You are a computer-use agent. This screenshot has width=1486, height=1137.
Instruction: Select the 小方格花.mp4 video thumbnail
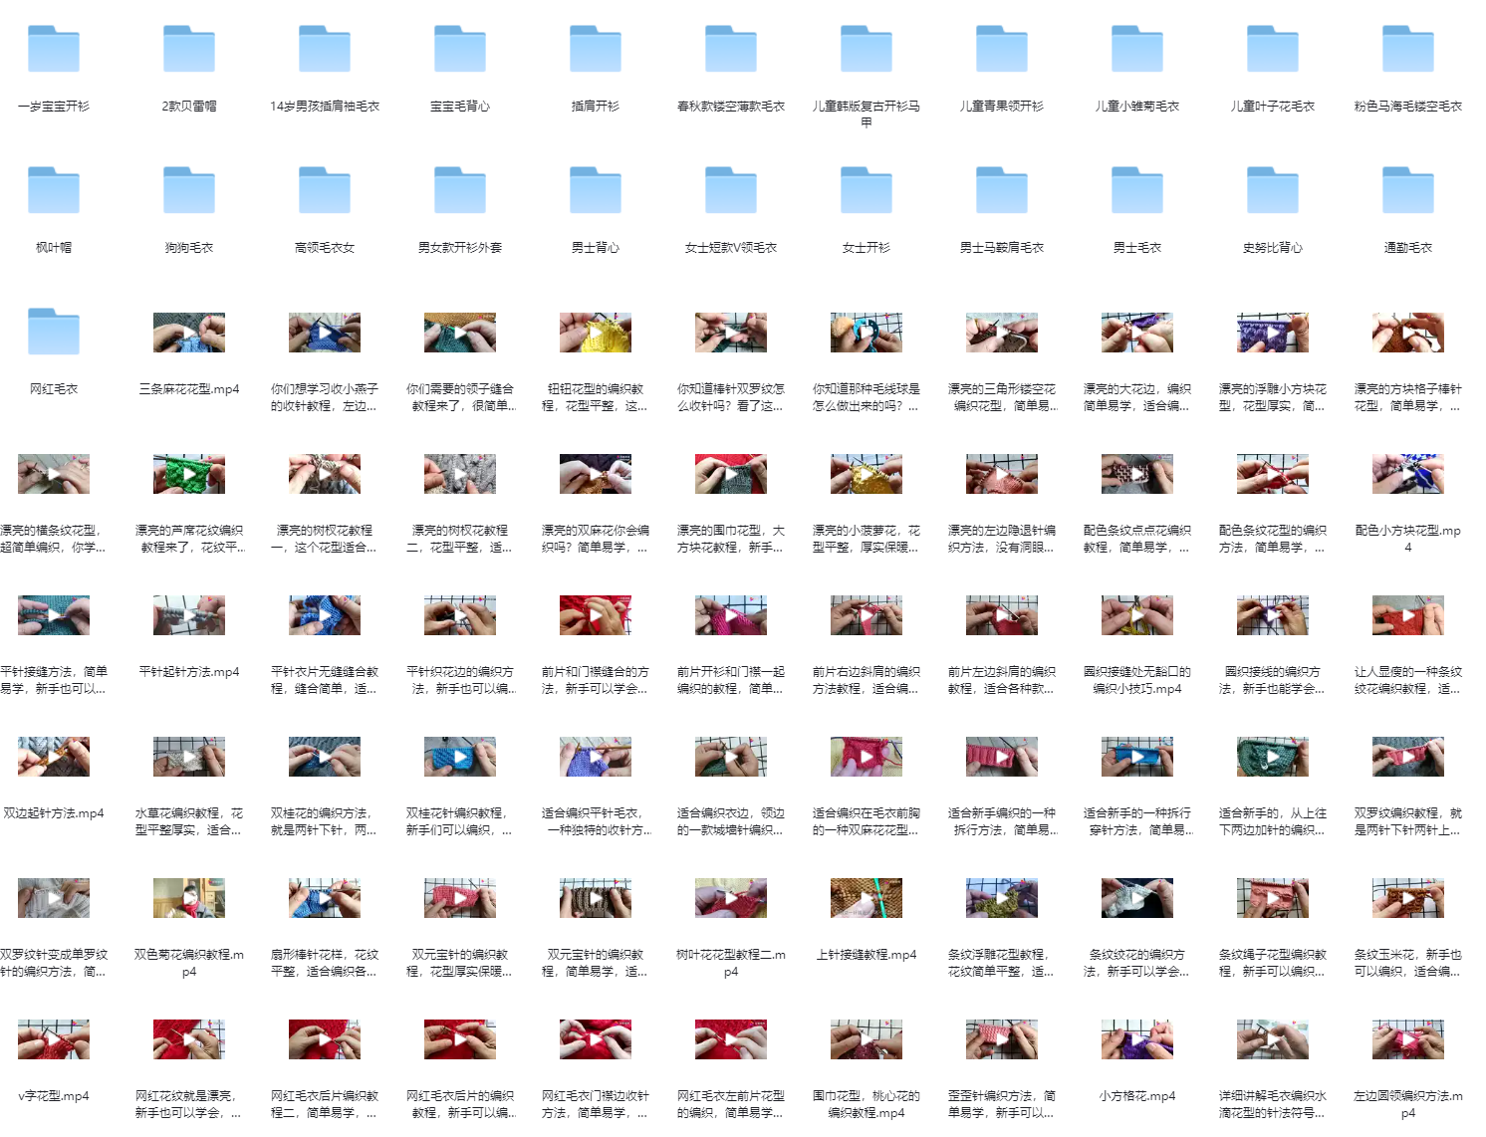pos(1137,1039)
